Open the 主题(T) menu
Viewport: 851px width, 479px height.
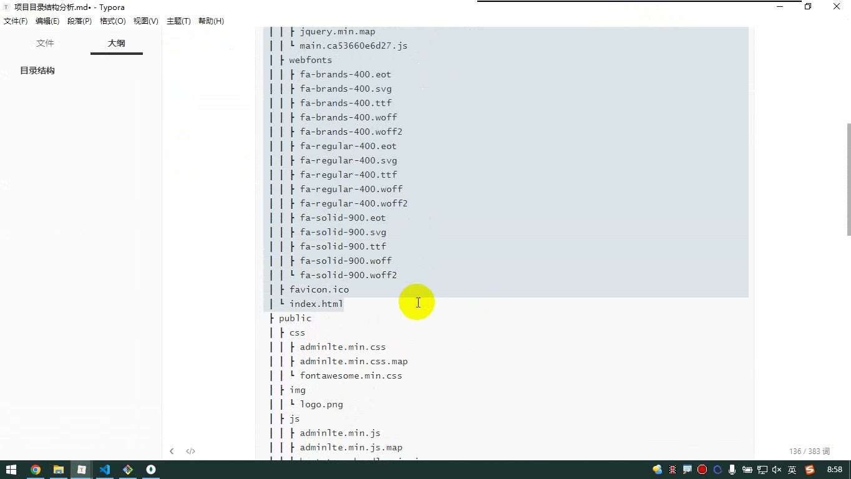[178, 21]
